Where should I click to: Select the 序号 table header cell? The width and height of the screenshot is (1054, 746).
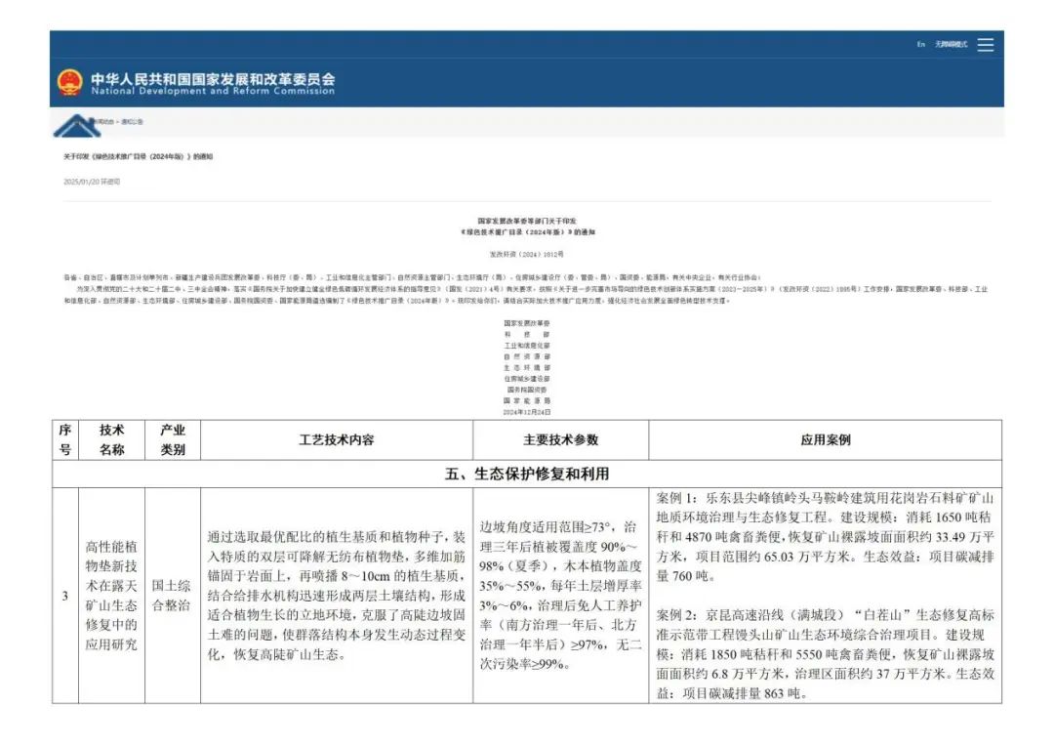64,439
